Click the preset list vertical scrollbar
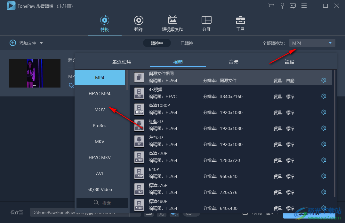Viewport: 345px width, 223px height. [335, 133]
